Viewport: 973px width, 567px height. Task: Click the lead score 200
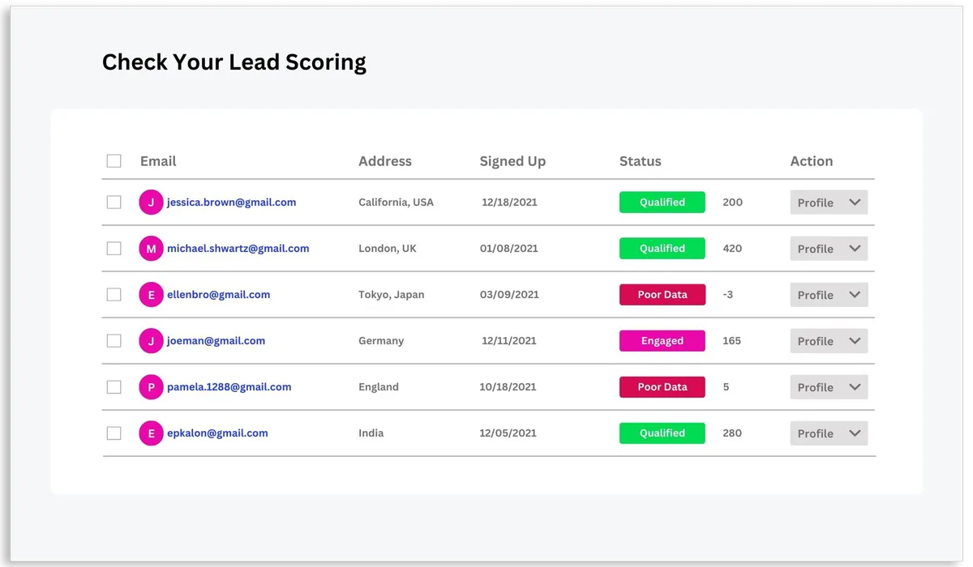(x=732, y=202)
